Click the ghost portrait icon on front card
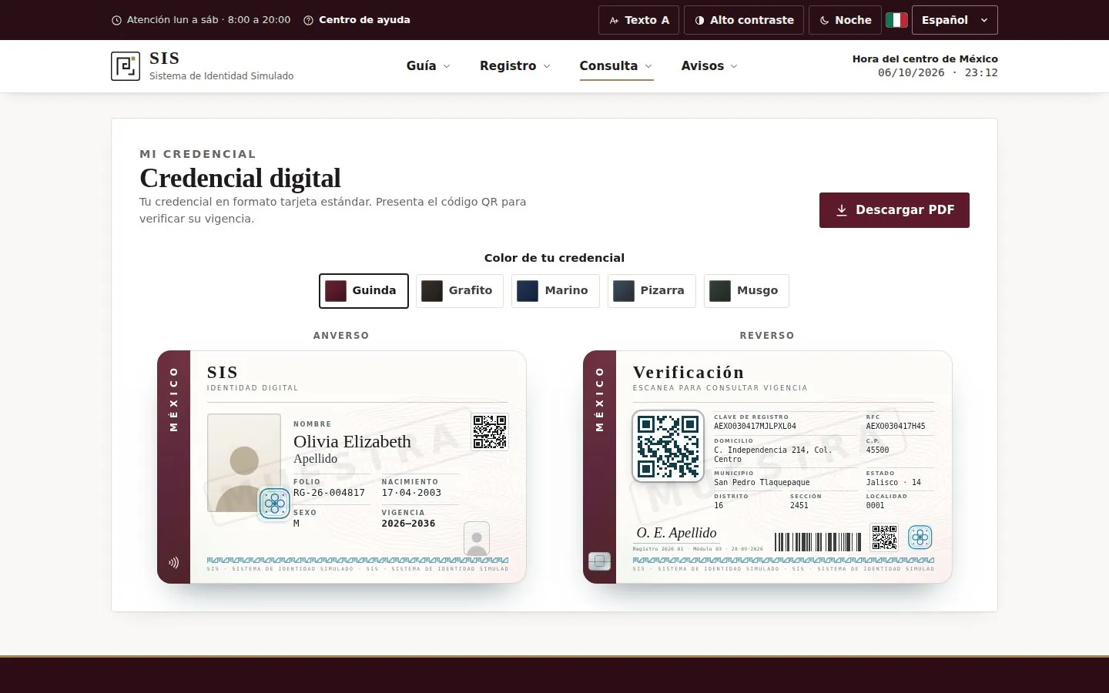The image size is (1109, 693). [x=477, y=538]
